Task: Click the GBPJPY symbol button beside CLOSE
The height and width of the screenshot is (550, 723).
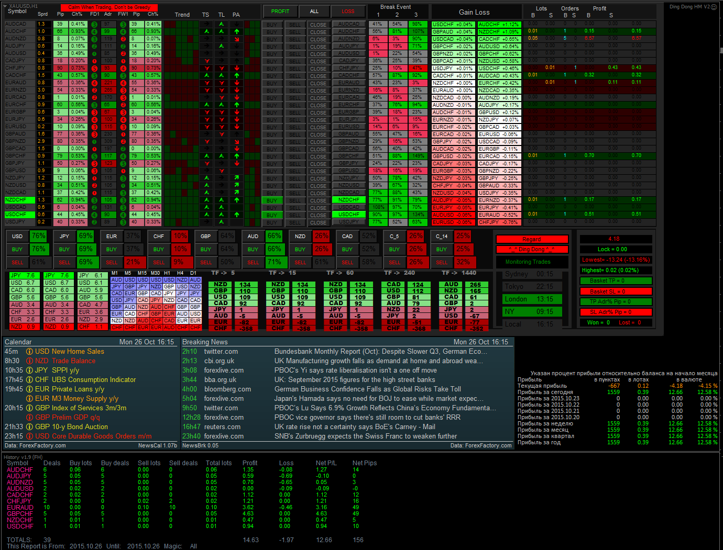Action: [x=349, y=163]
